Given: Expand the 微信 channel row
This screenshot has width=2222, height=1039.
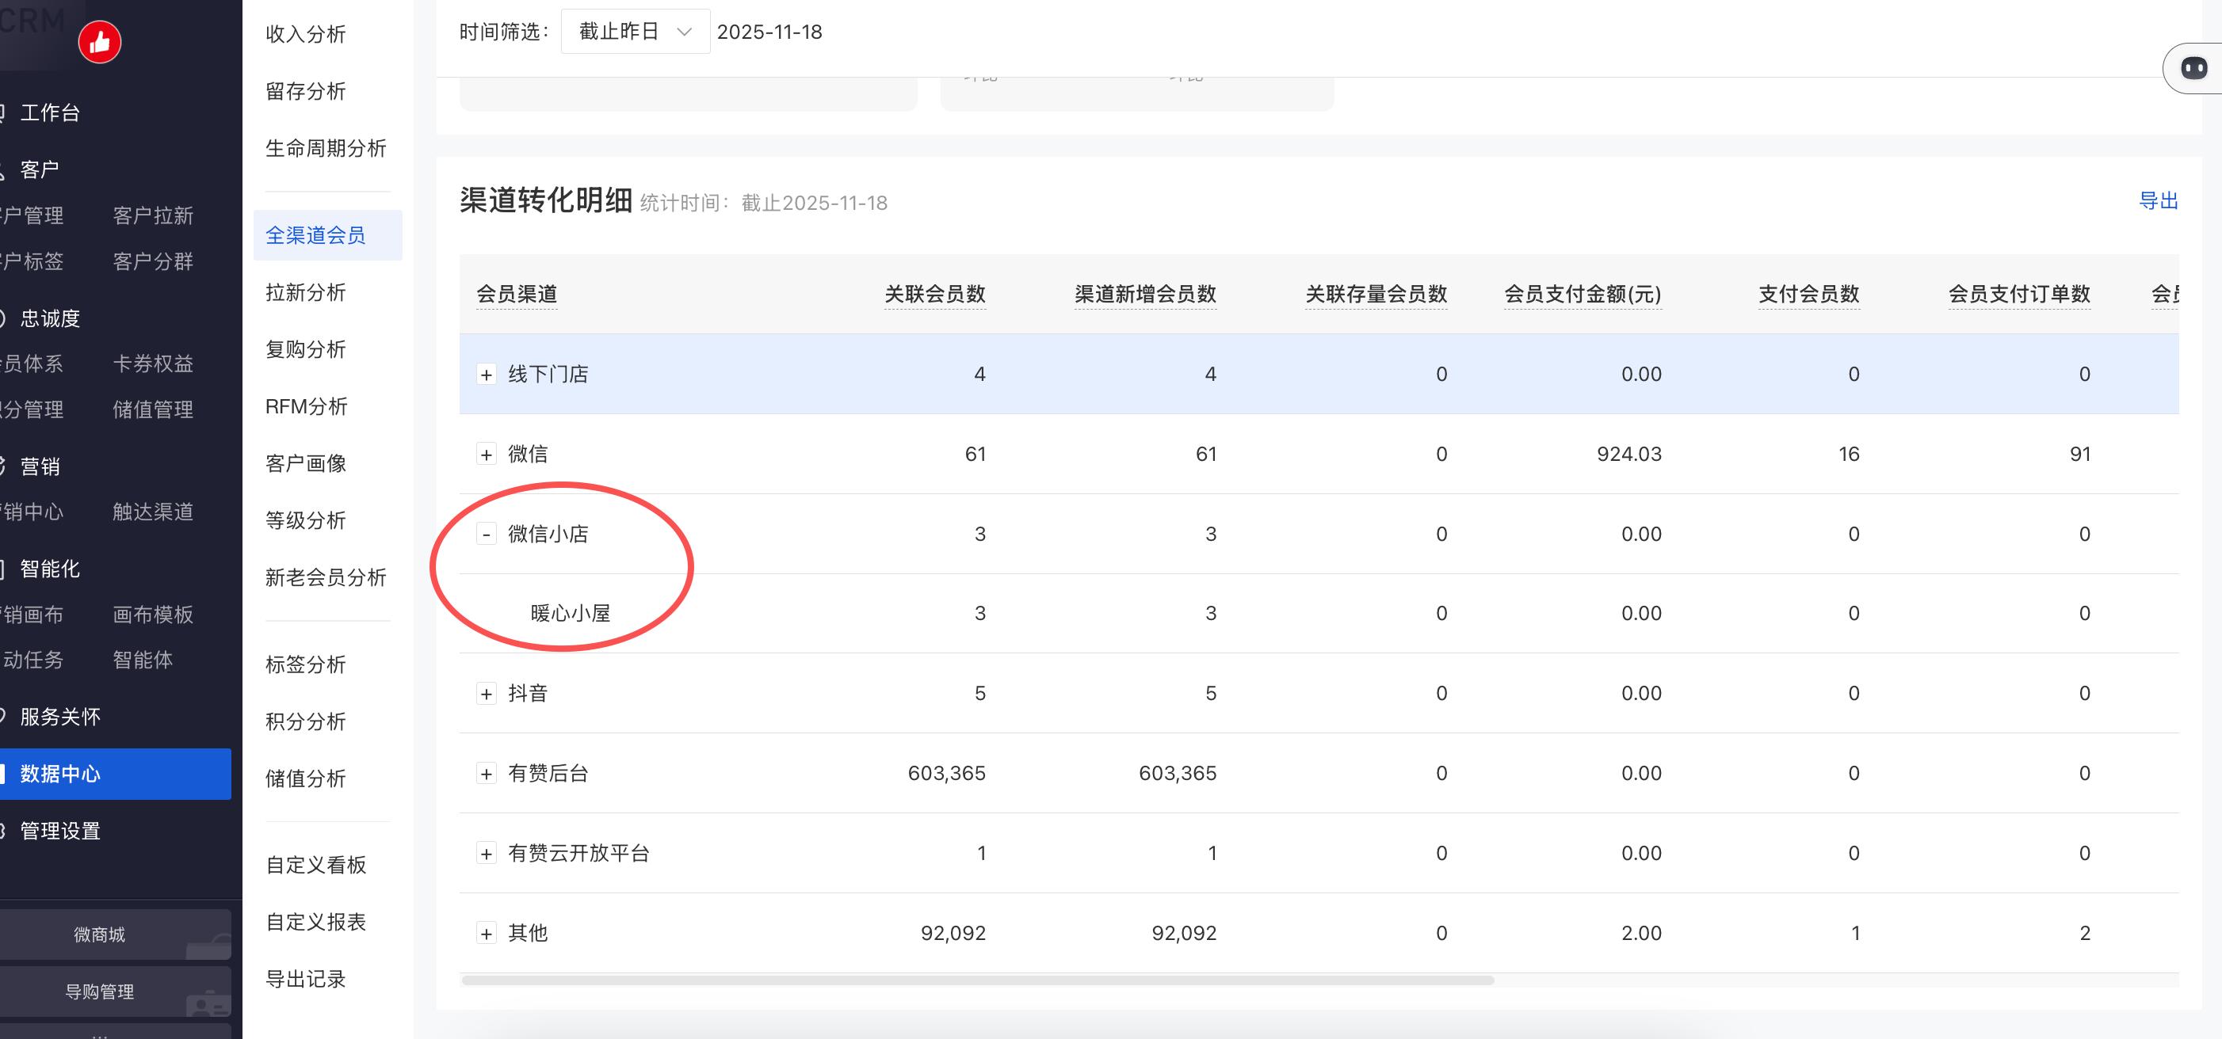Looking at the screenshot, I should [x=487, y=455].
